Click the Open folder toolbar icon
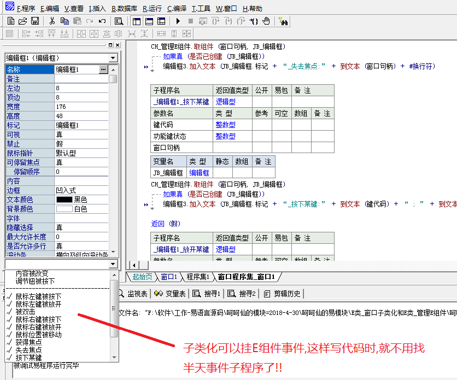457x380 pixels. 23,21
